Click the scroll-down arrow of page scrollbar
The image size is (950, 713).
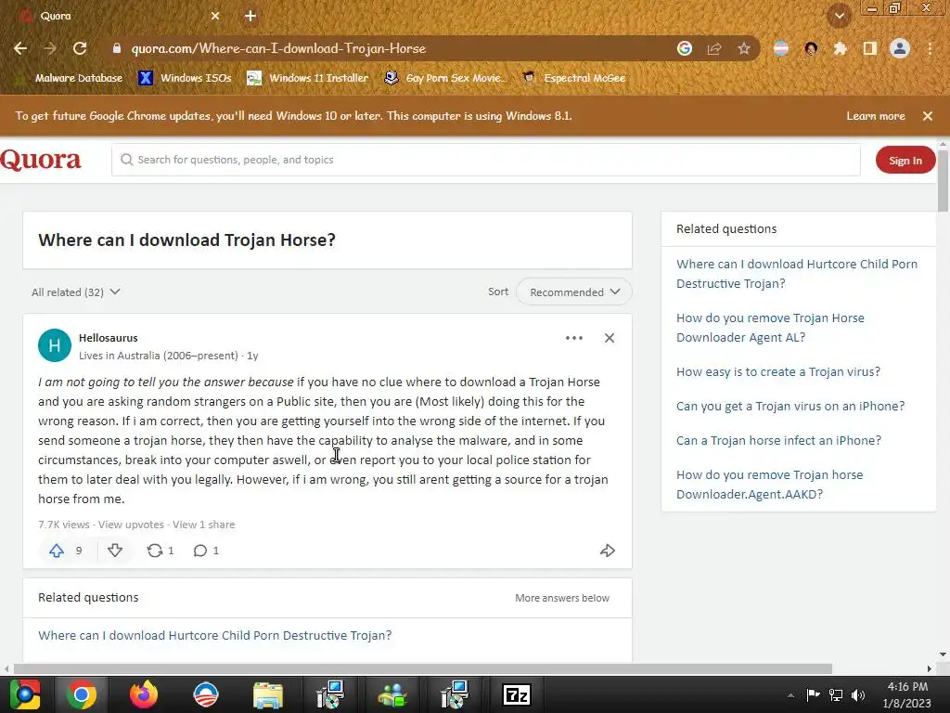tap(943, 655)
